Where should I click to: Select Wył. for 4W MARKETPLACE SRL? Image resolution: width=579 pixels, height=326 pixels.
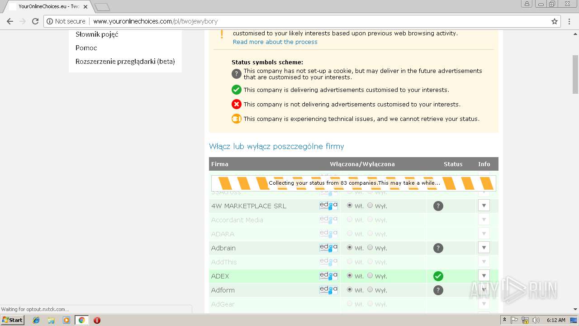(x=370, y=206)
